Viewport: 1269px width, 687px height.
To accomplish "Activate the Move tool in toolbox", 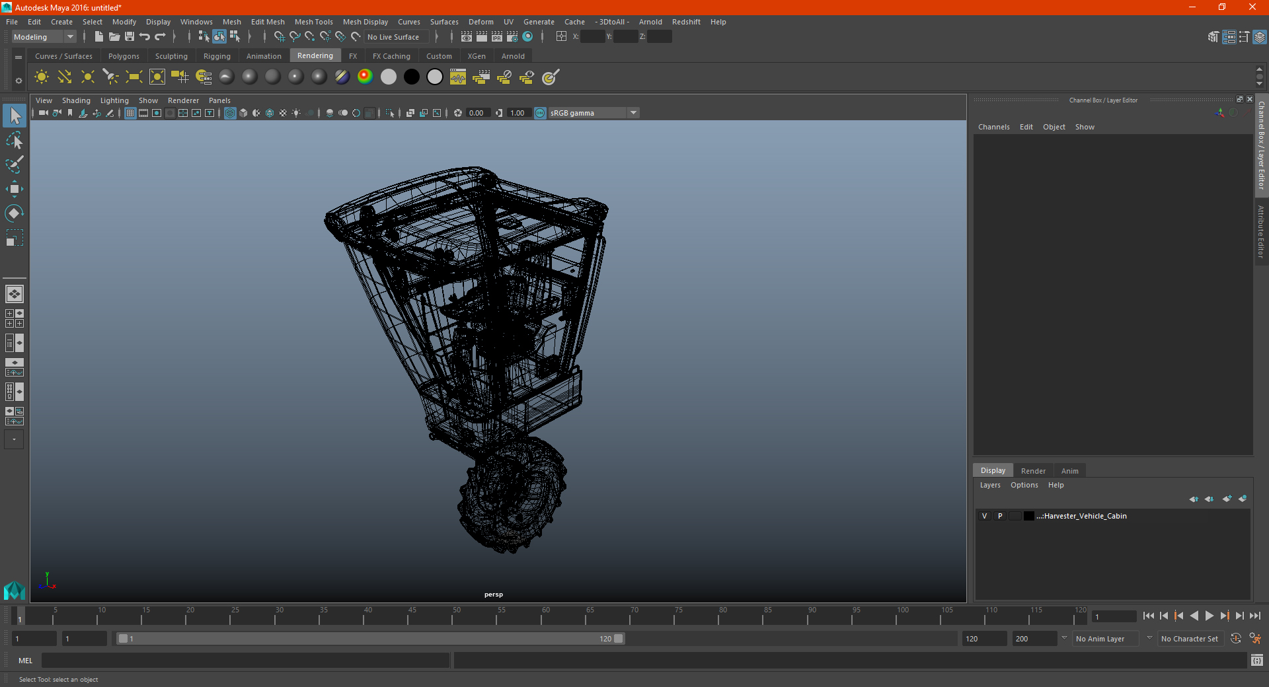I will click(x=15, y=189).
